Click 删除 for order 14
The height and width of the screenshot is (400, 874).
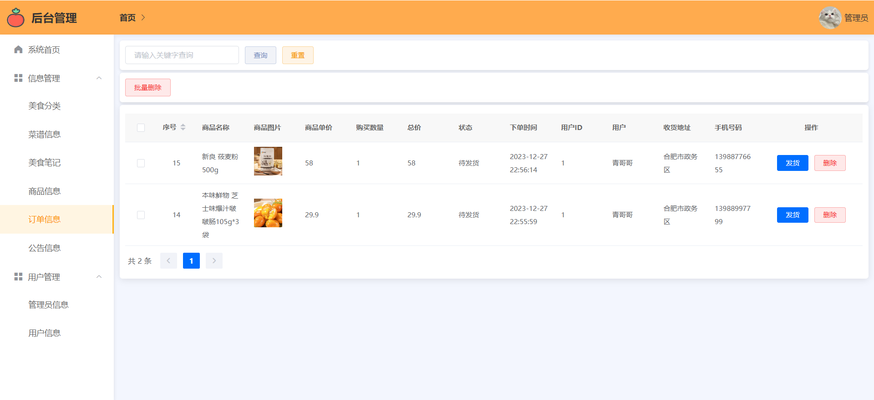[830, 215]
